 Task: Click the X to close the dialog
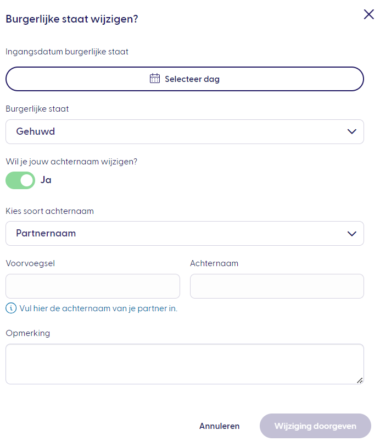(x=368, y=14)
